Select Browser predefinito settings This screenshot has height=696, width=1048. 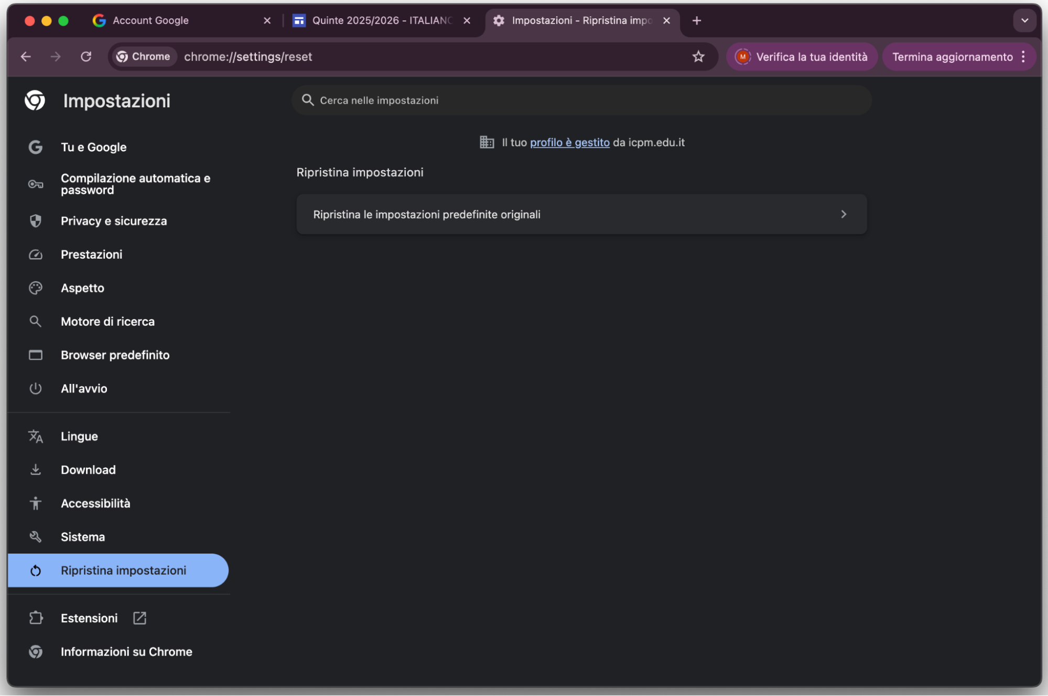115,355
